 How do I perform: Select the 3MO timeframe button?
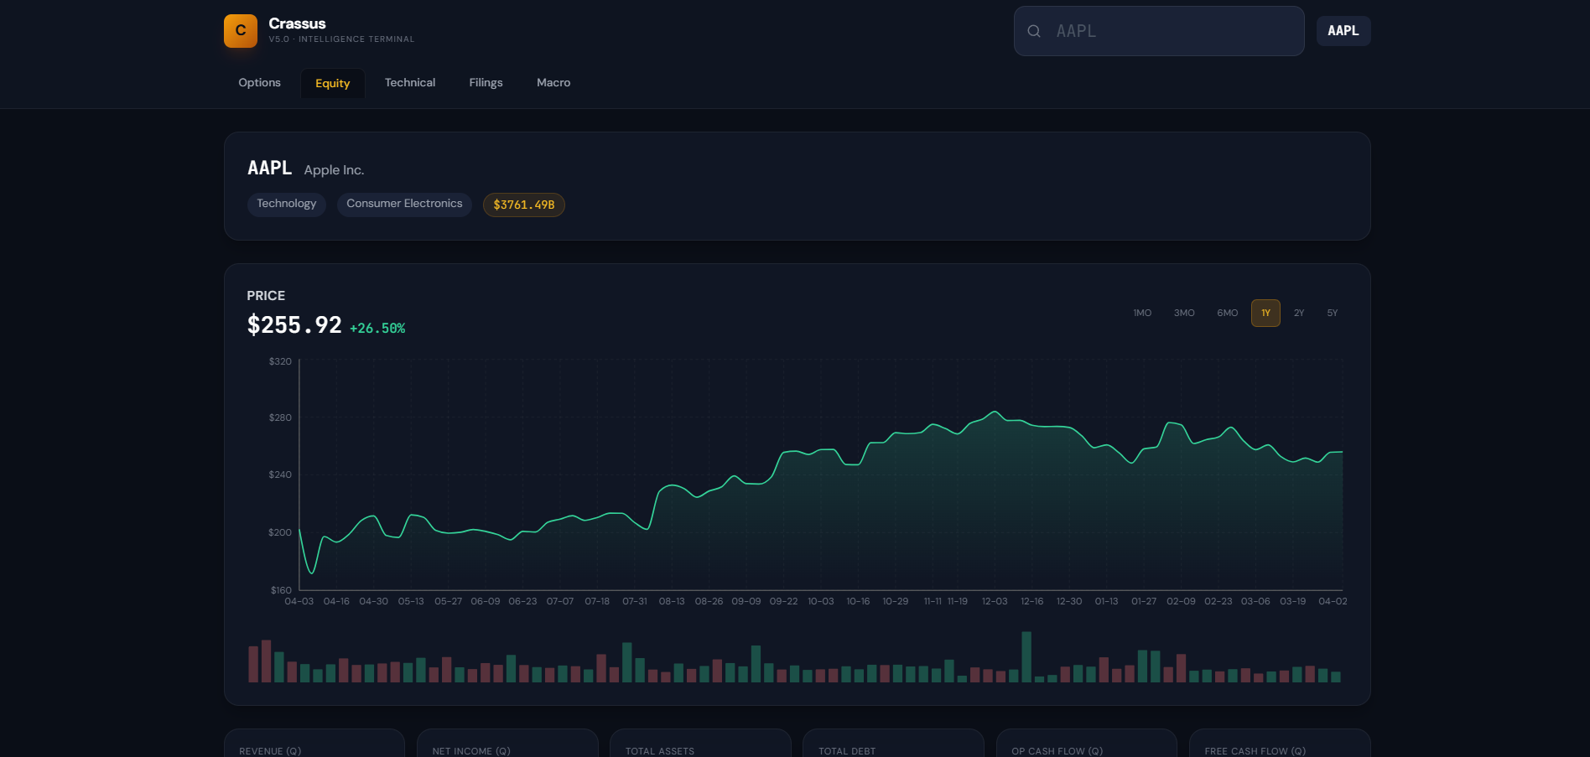pos(1184,313)
